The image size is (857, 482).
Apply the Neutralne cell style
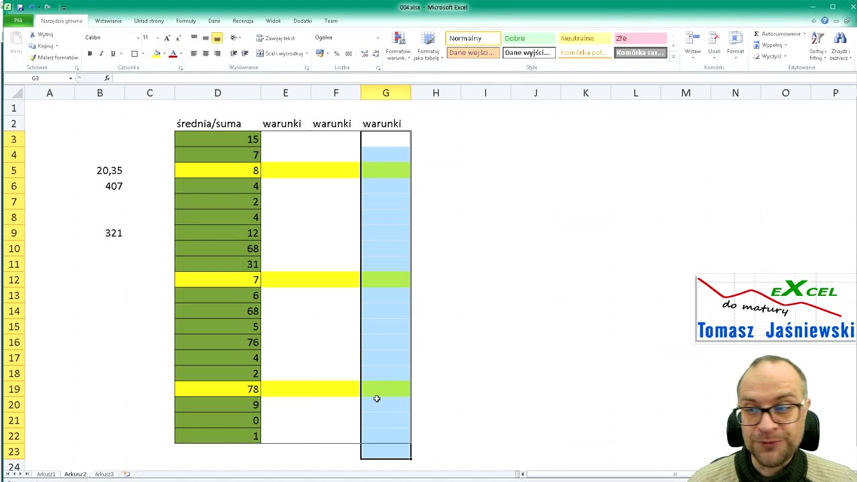click(x=585, y=38)
